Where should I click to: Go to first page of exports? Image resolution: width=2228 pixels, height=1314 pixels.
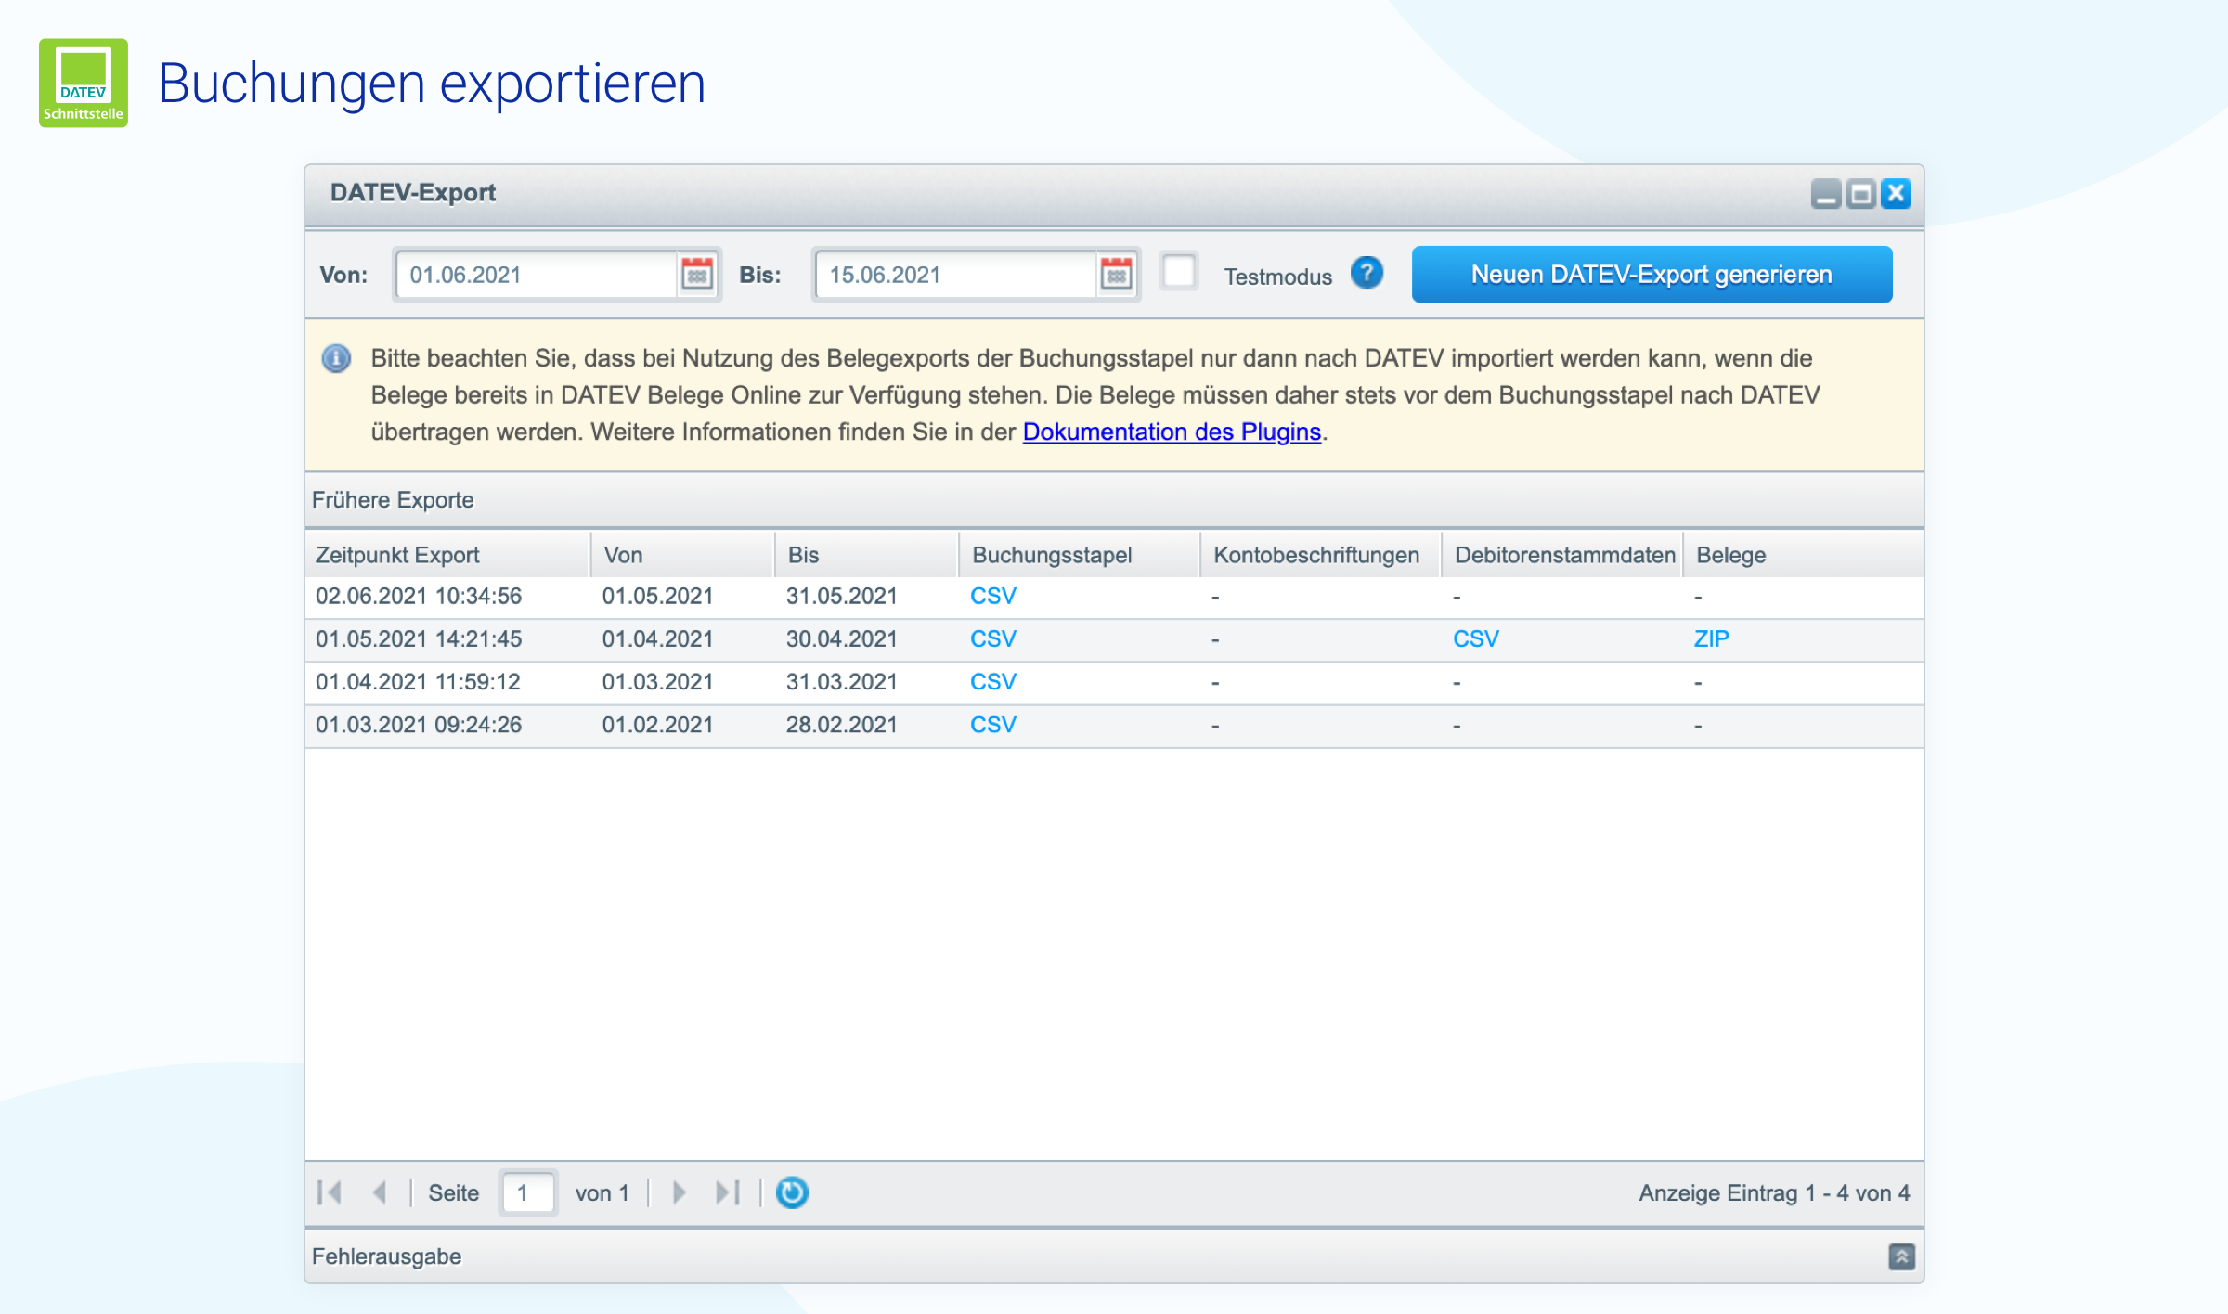(330, 1192)
